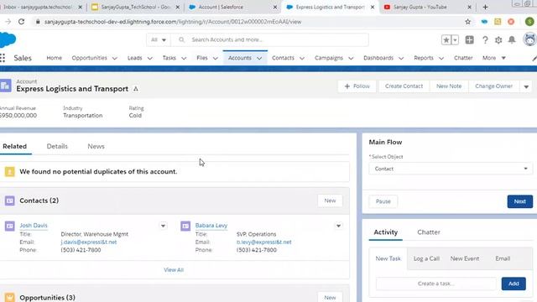Click the Account record icon in header
The image size is (537, 302).
tap(6, 86)
